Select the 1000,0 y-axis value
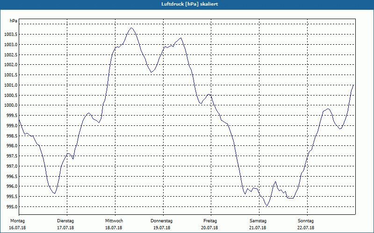The height and width of the screenshot is (233, 374). click(11, 105)
